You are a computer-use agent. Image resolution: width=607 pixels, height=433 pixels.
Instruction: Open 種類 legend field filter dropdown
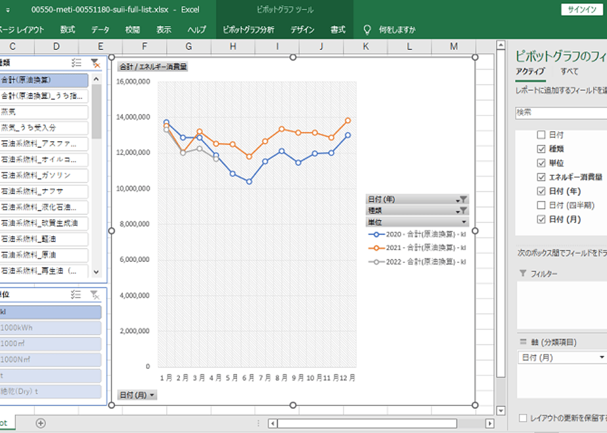coord(461,211)
